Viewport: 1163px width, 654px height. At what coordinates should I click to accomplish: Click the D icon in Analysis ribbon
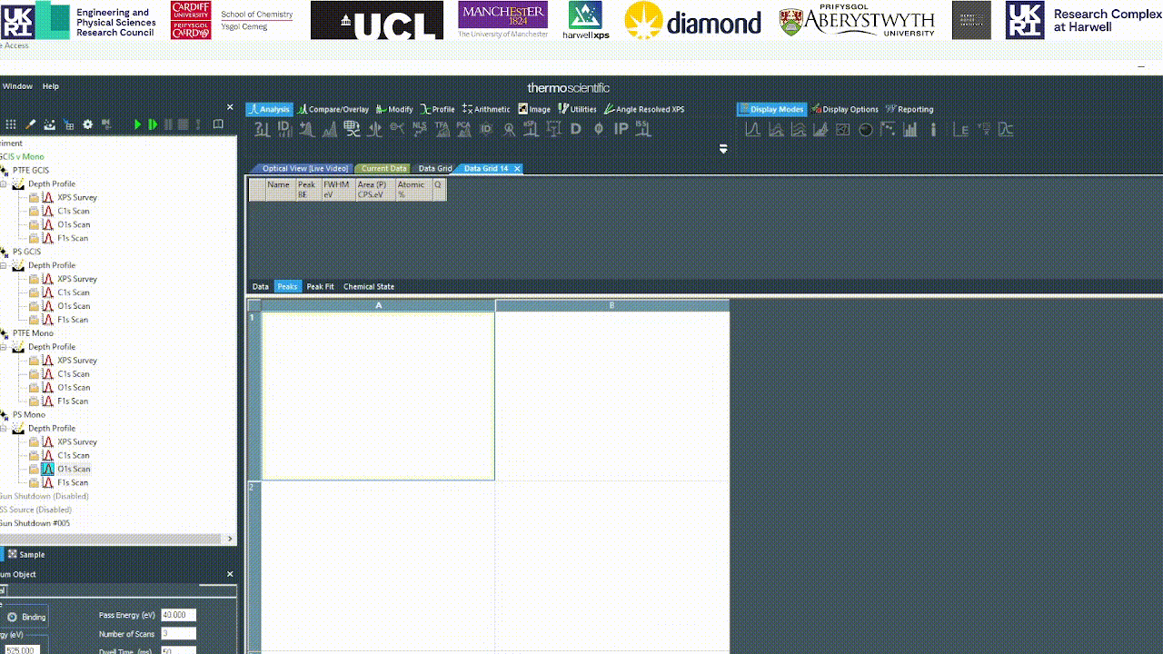(x=576, y=129)
